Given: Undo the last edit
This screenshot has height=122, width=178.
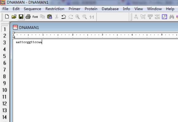Looking at the screenshot, I should click(x=64, y=17).
